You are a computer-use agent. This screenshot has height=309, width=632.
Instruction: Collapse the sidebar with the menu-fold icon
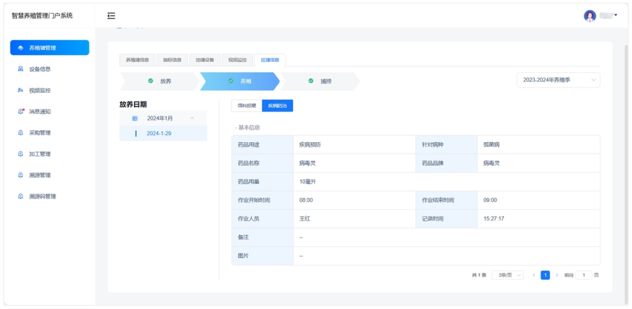(111, 16)
